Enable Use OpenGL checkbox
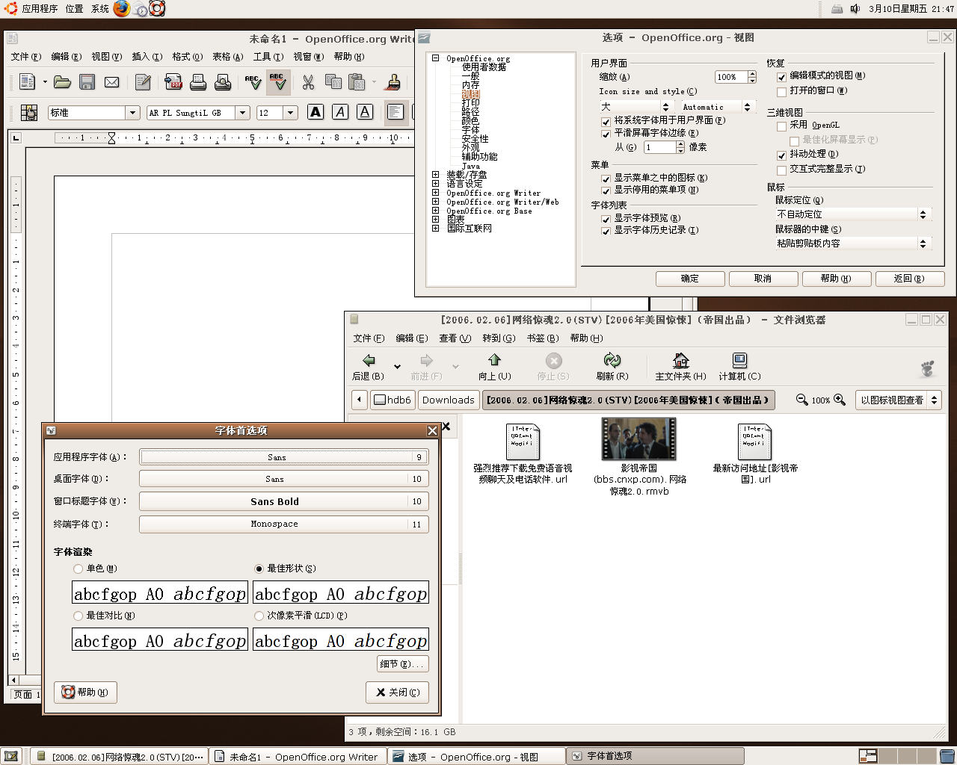 (x=781, y=126)
